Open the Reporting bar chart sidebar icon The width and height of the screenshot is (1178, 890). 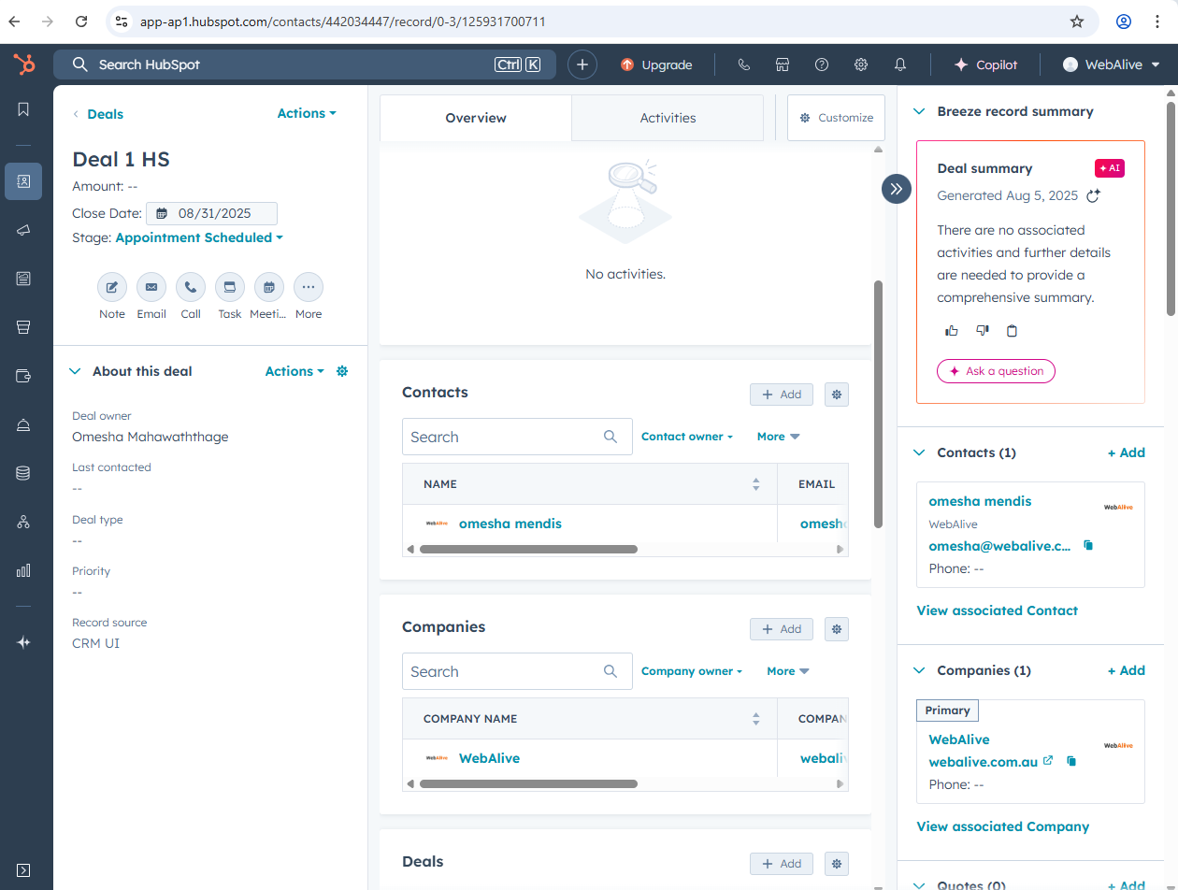[x=23, y=570]
